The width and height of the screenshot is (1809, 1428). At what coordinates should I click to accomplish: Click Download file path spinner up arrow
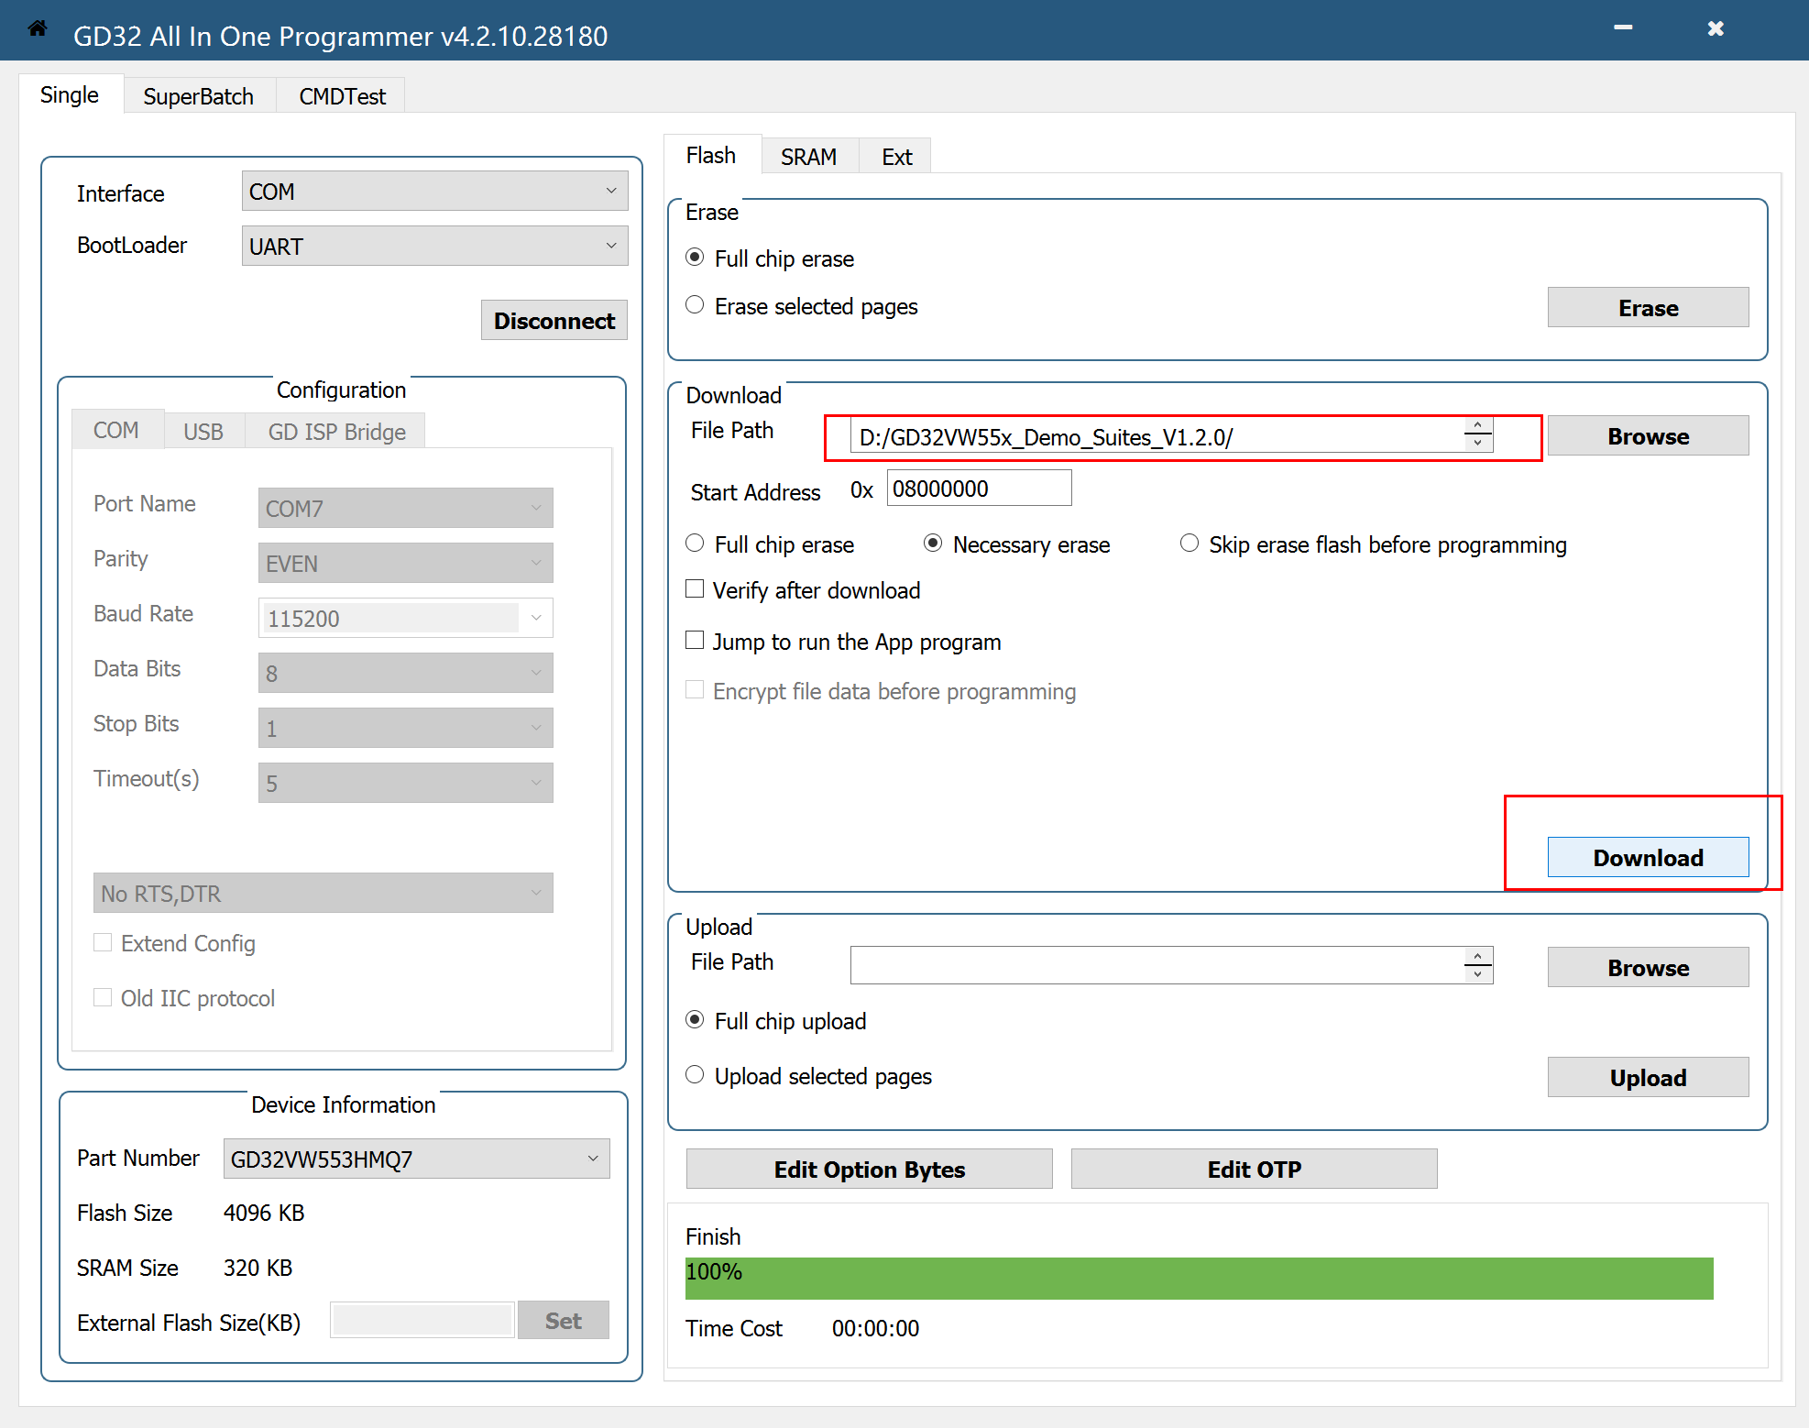(x=1477, y=426)
